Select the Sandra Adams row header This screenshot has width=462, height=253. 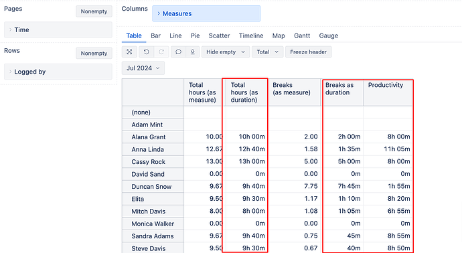(153, 236)
